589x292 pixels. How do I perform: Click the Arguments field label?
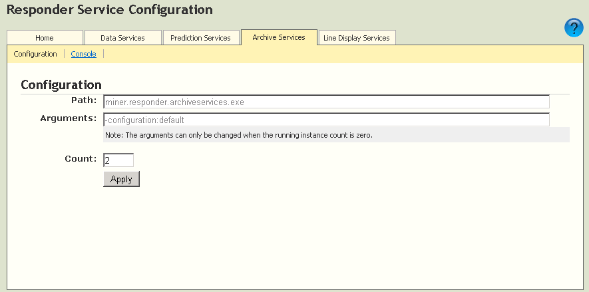(69, 118)
